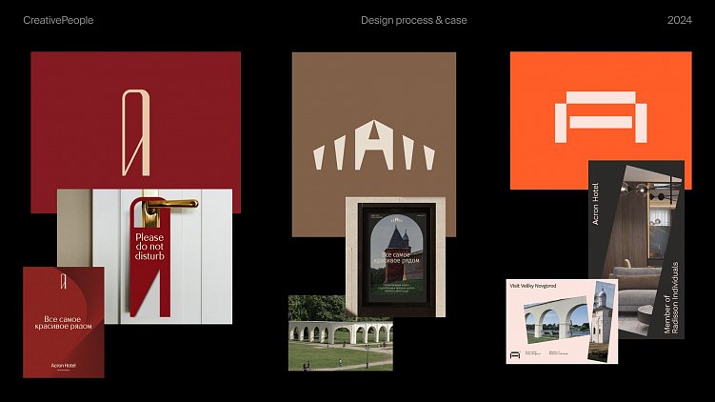Select the fortress 'A' logo on brown card
This screenshot has height=402, width=715.
click(374, 145)
